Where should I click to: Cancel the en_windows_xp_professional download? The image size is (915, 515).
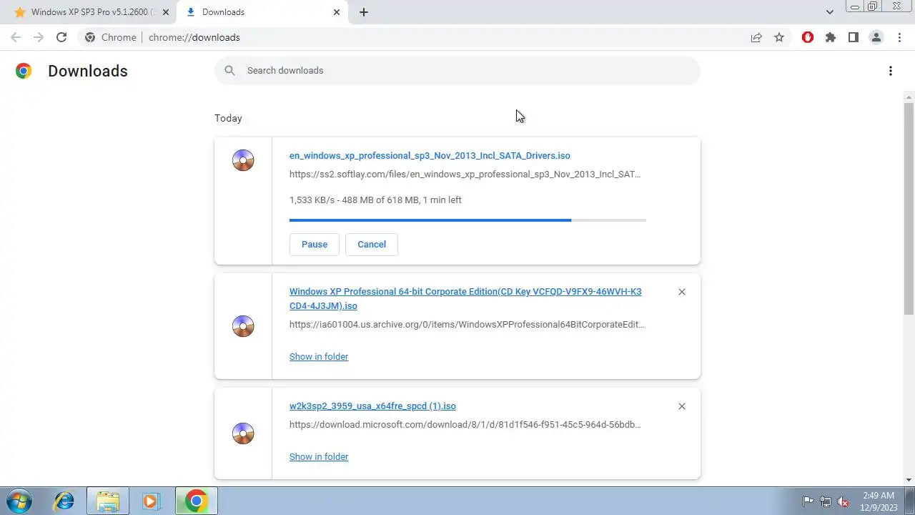(372, 244)
